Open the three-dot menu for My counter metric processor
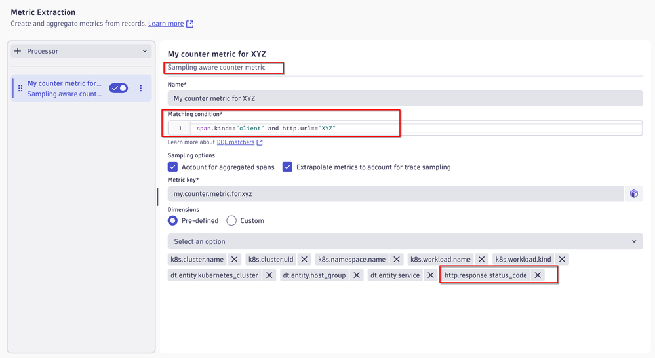The width and height of the screenshot is (655, 358). tap(141, 88)
